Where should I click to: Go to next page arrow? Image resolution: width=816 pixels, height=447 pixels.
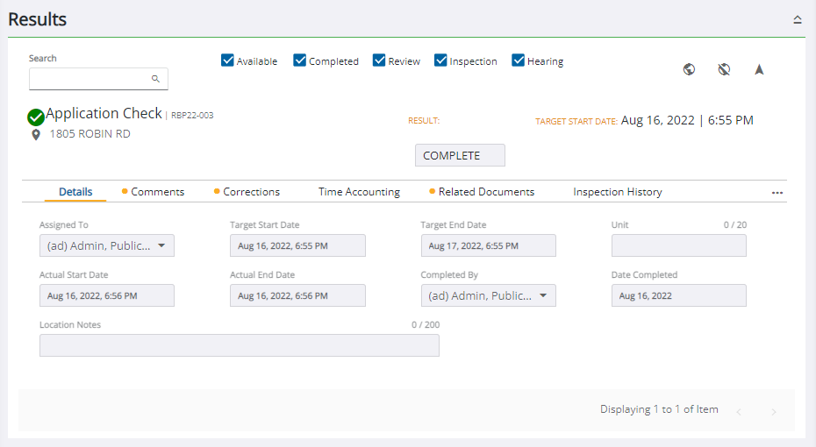coord(773,412)
